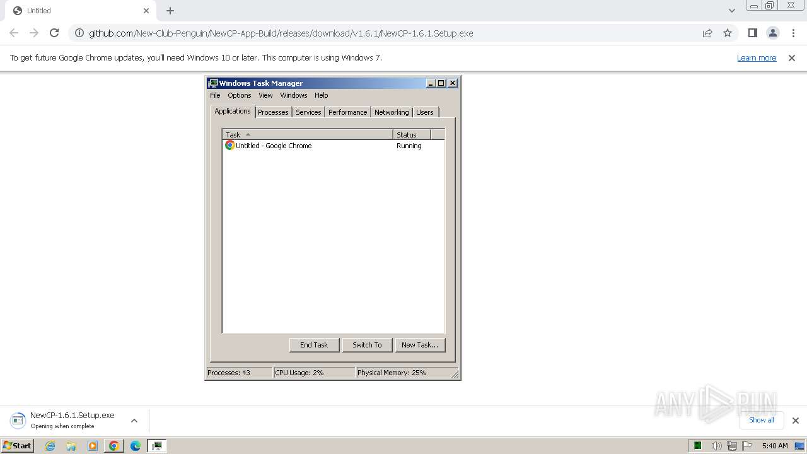Switch to the Performance tab

pos(347,112)
